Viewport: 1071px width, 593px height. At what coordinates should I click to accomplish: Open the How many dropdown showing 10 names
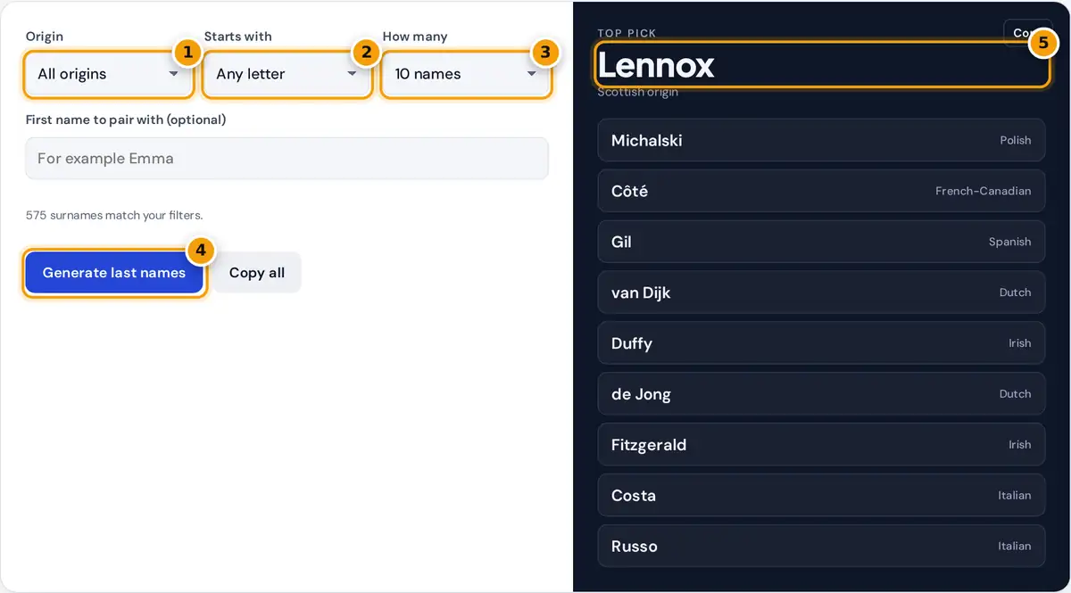pos(466,74)
